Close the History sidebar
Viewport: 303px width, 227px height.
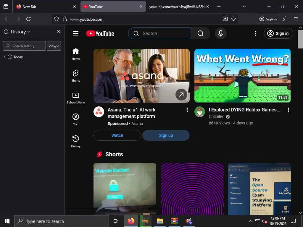[59, 32]
